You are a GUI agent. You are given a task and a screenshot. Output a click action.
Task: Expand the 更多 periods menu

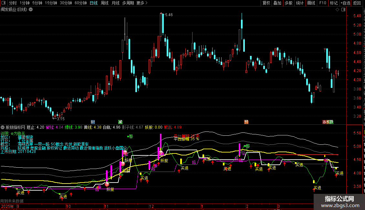[142, 3]
